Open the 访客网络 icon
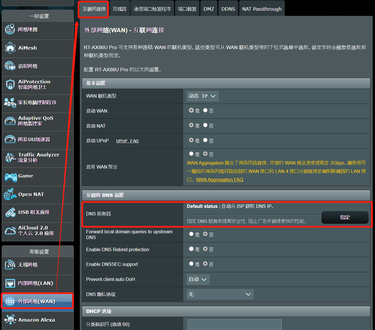The height and width of the screenshot is (330, 375). coord(10,66)
